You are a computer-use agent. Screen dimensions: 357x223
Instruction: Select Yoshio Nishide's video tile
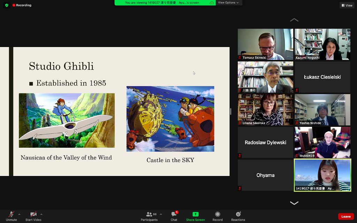[x=322, y=110]
